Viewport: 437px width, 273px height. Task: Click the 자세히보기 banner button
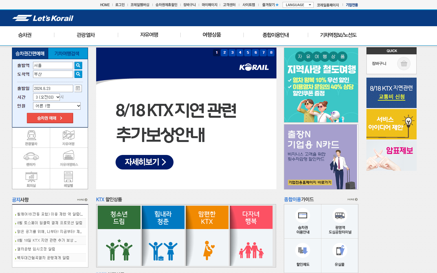tap(144, 162)
